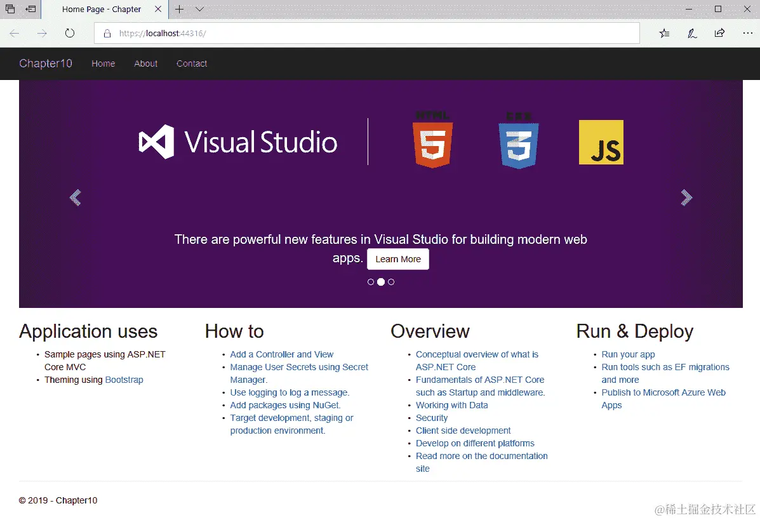This screenshot has width=760, height=520.
Task: Click the Chapter10 brand link
Action: 46,63
